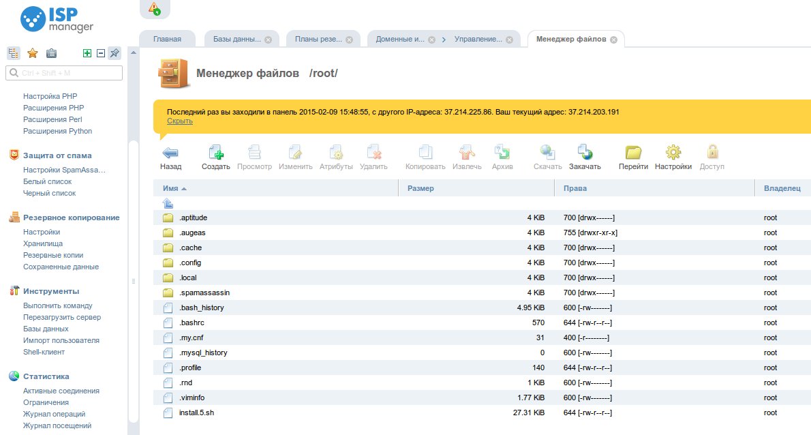Switch to the Главная tab
The height and width of the screenshot is (435, 811).
(167, 40)
